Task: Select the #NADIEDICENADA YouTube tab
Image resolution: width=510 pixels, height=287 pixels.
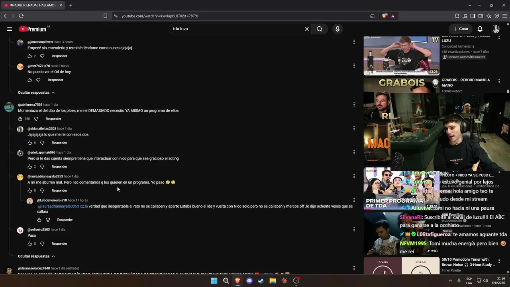Action: click(x=33, y=5)
